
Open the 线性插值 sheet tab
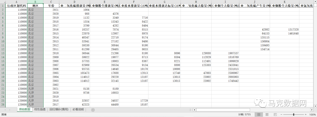click(x=40, y=110)
